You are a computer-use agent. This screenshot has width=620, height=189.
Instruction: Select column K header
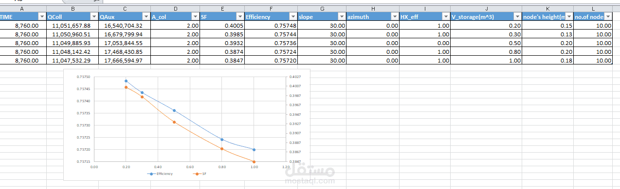(x=547, y=9)
